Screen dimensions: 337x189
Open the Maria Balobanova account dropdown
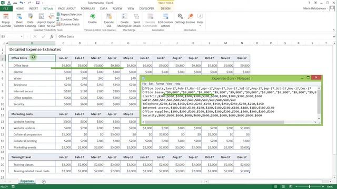[316, 8]
